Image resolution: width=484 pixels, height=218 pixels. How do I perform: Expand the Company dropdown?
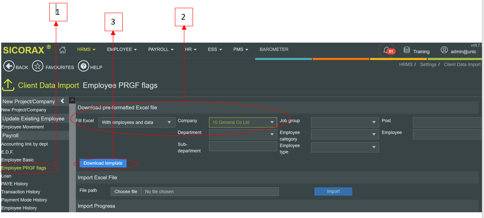coord(243,122)
